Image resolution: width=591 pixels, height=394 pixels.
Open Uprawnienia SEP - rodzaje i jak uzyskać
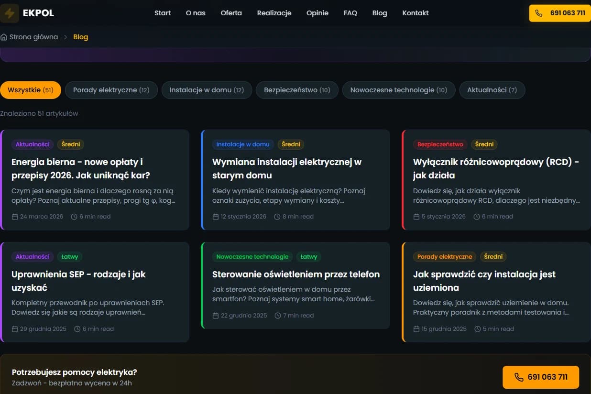[78, 281]
